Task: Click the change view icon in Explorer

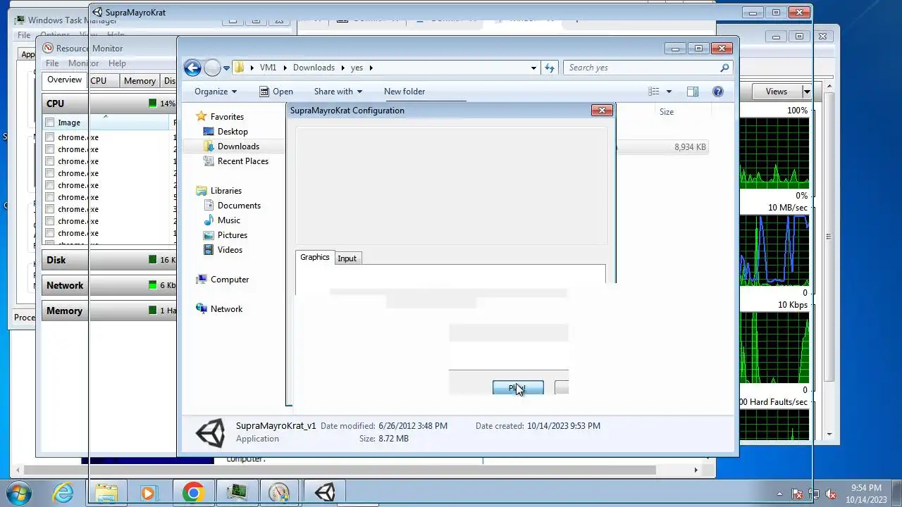Action: click(x=654, y=92)
